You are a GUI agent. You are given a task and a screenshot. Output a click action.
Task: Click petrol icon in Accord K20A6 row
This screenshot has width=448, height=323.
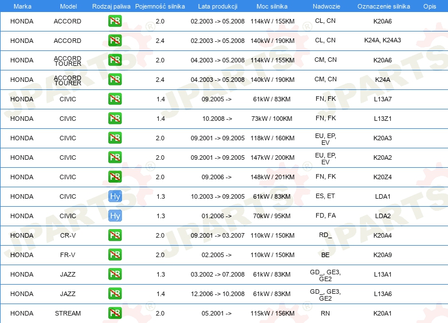click(115, 21)
